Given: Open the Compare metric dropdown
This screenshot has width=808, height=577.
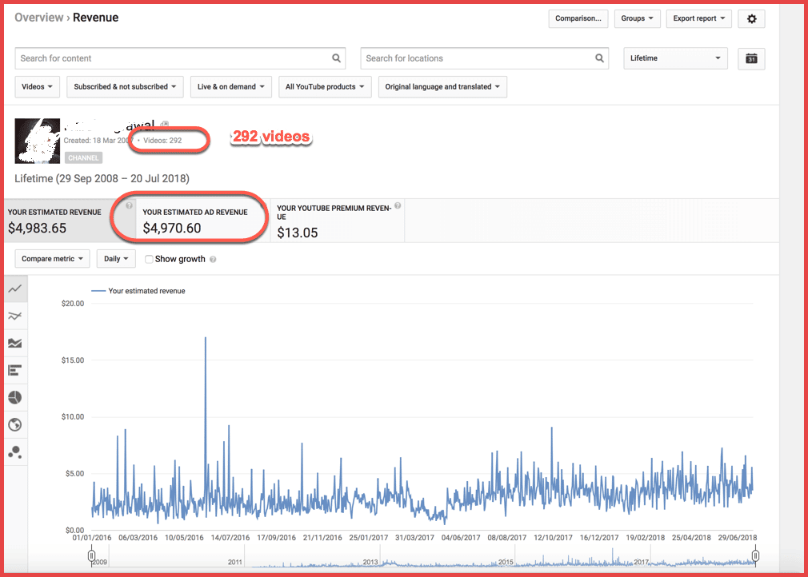Looking at the screenshot, I should [52, 259].
